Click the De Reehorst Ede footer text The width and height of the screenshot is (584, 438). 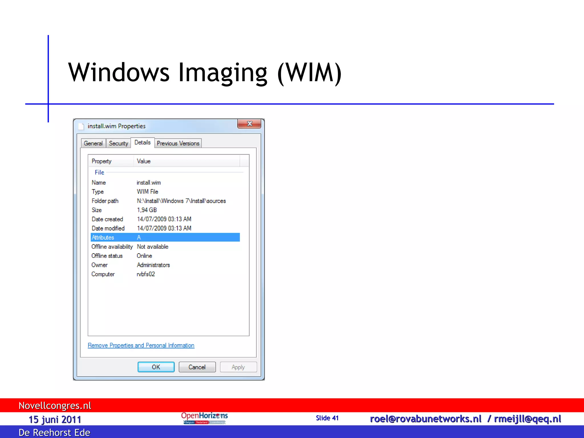tap(54, 433)
